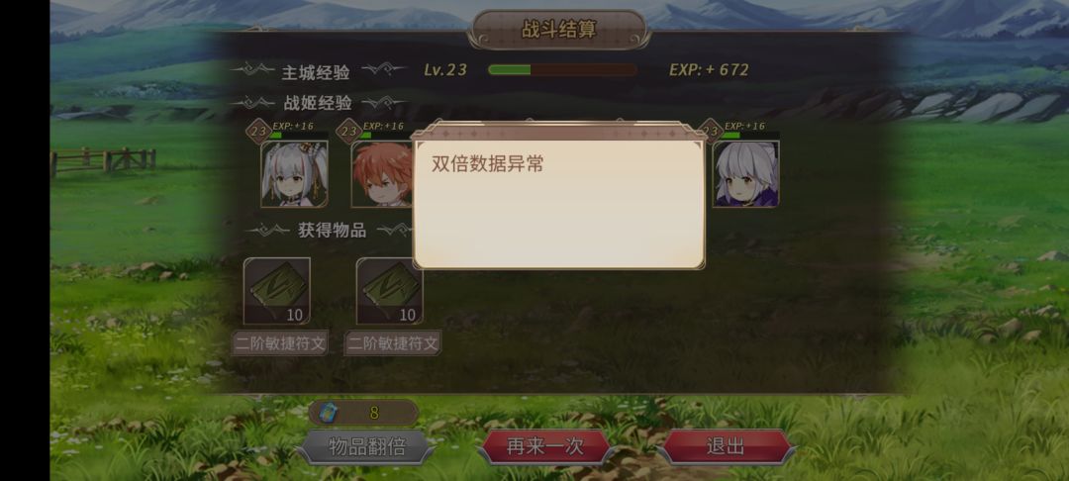Click the main city EXP progress bar

[562, 69]
